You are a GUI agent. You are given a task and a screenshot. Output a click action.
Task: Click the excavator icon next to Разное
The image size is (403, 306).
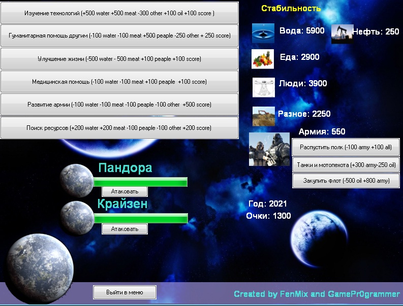[x=263, y=116]
